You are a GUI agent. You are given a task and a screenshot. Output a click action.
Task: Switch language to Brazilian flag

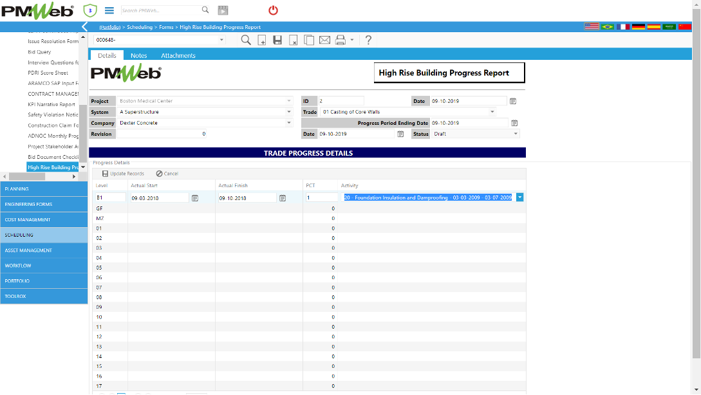coord(608,27)
